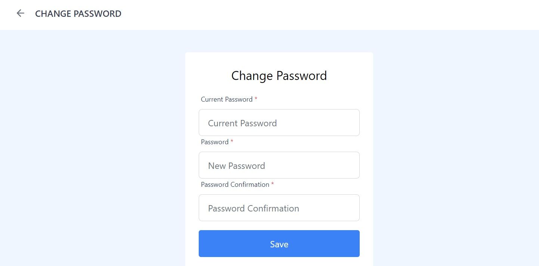Click the Password field label
The width and height of the screenshot is (539, 266).
[x=215, y=142]
